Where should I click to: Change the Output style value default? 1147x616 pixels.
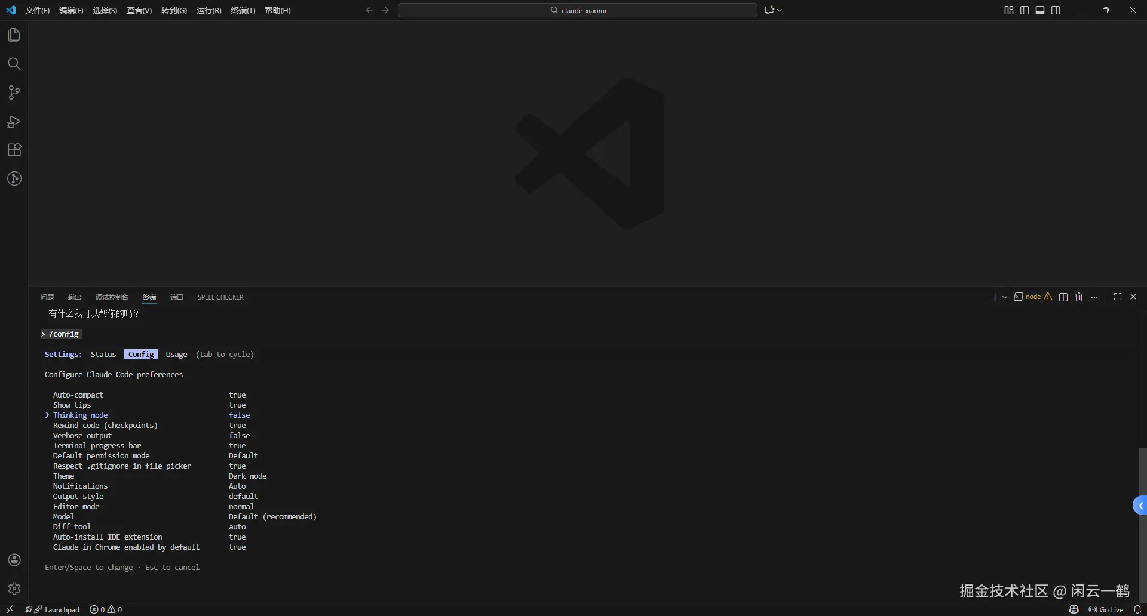tap(244, 497)
